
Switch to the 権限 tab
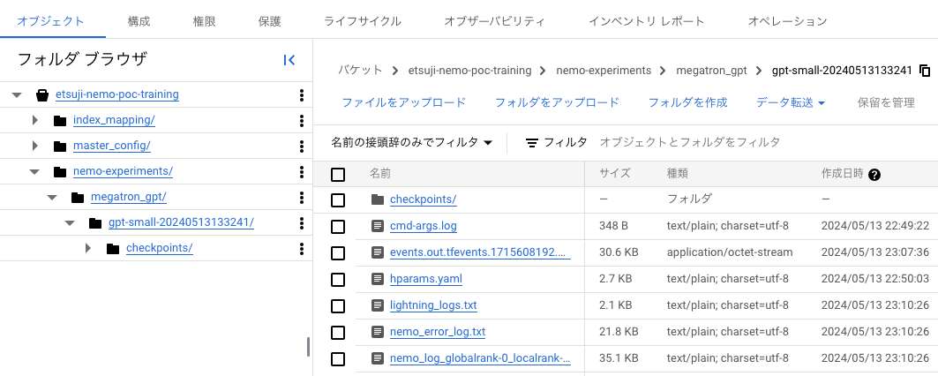pyautogui.click(x=204, y=21)
